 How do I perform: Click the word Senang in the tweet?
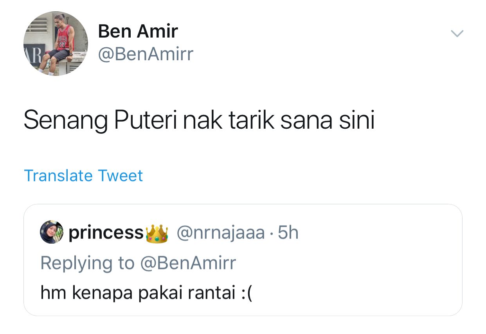click(x=66, y=121)
